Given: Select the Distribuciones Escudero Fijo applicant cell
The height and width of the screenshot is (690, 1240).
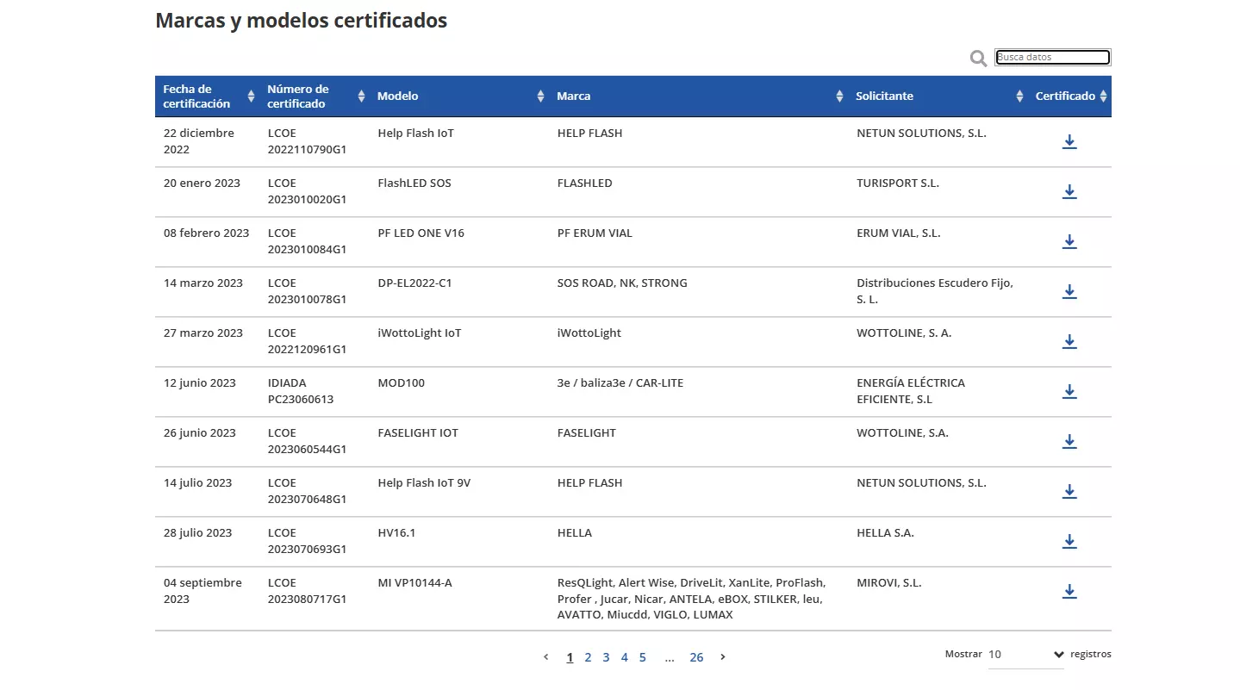Looking at the screenshot, I should [935, 291].
